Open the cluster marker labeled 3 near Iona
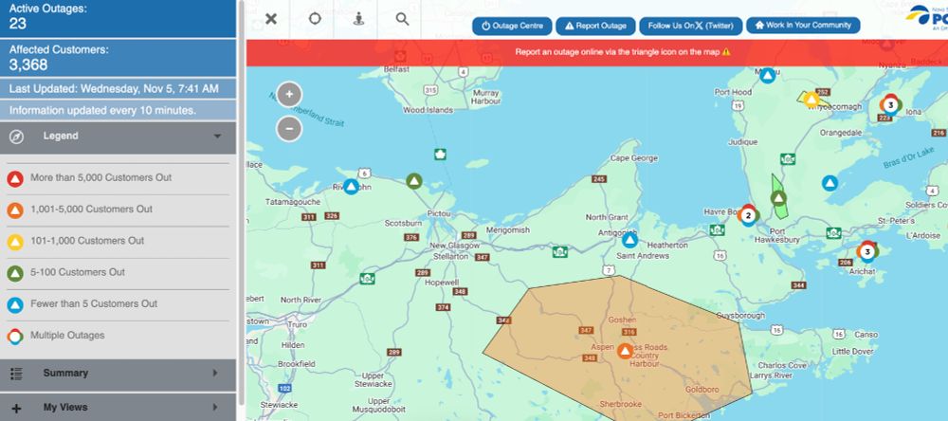Image resolution: width=948 pixels, height=421 pixels. pyautogui.click(x=889, y=104)
